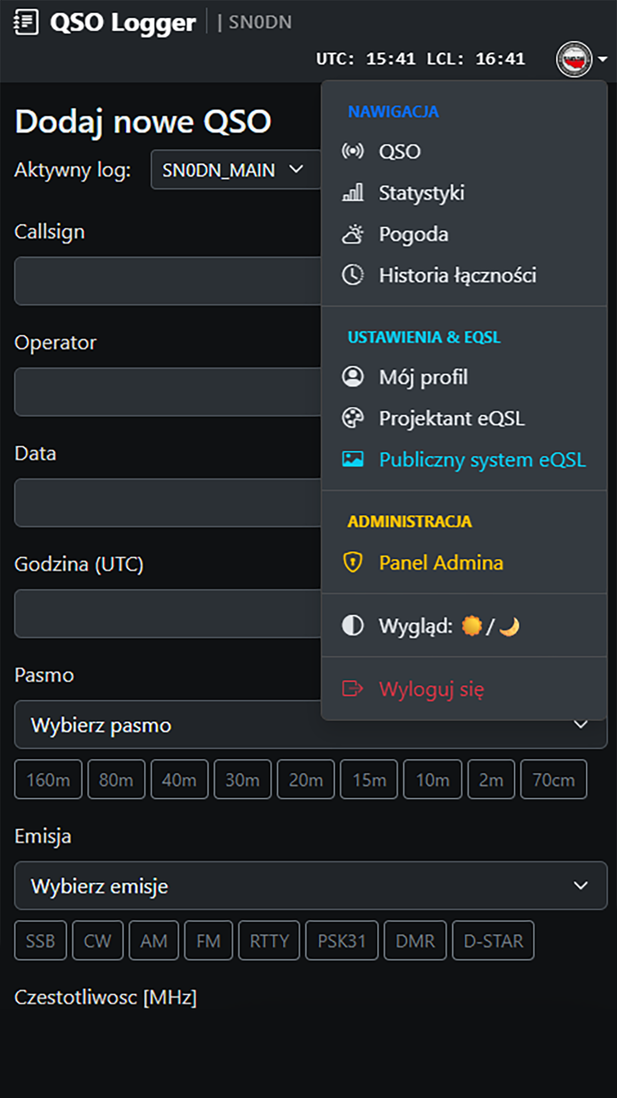This screenshot has width=617, height=1098.
Task: Toggle the SSB emission mode
Action: point(40,940)
